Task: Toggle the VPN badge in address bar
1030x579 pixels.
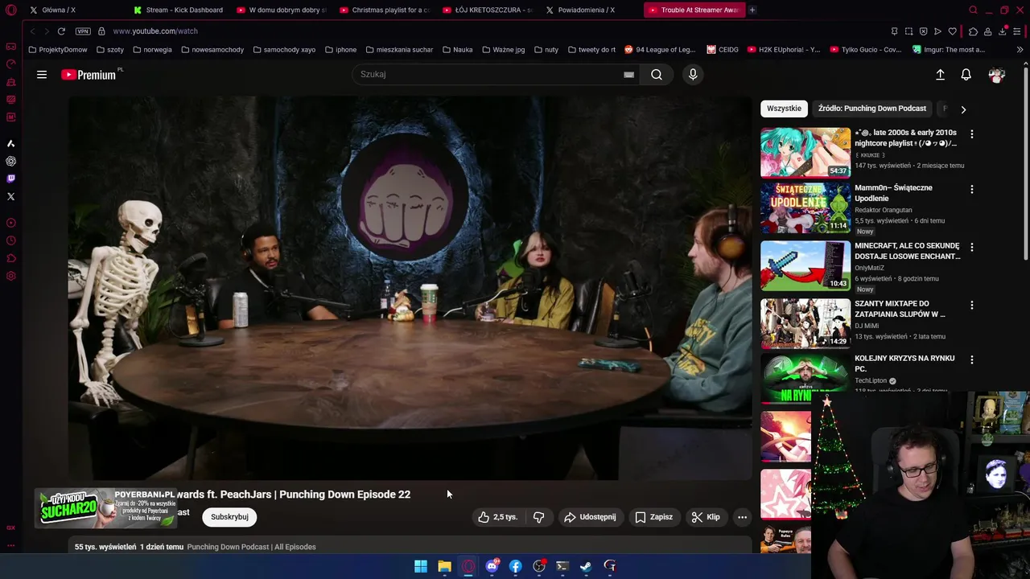Action: pos(83,31)
